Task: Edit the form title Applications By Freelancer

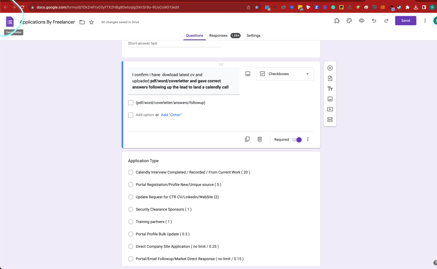Action: [x=47, y=22]
